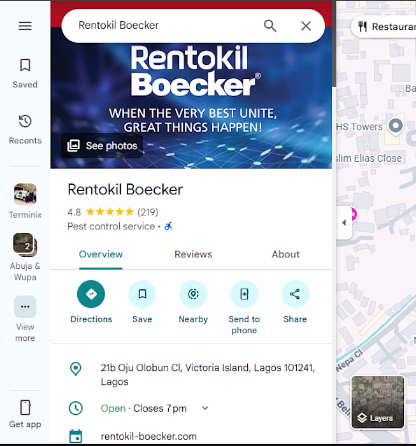Click the (219) reviews count

[x=148, y=212]
